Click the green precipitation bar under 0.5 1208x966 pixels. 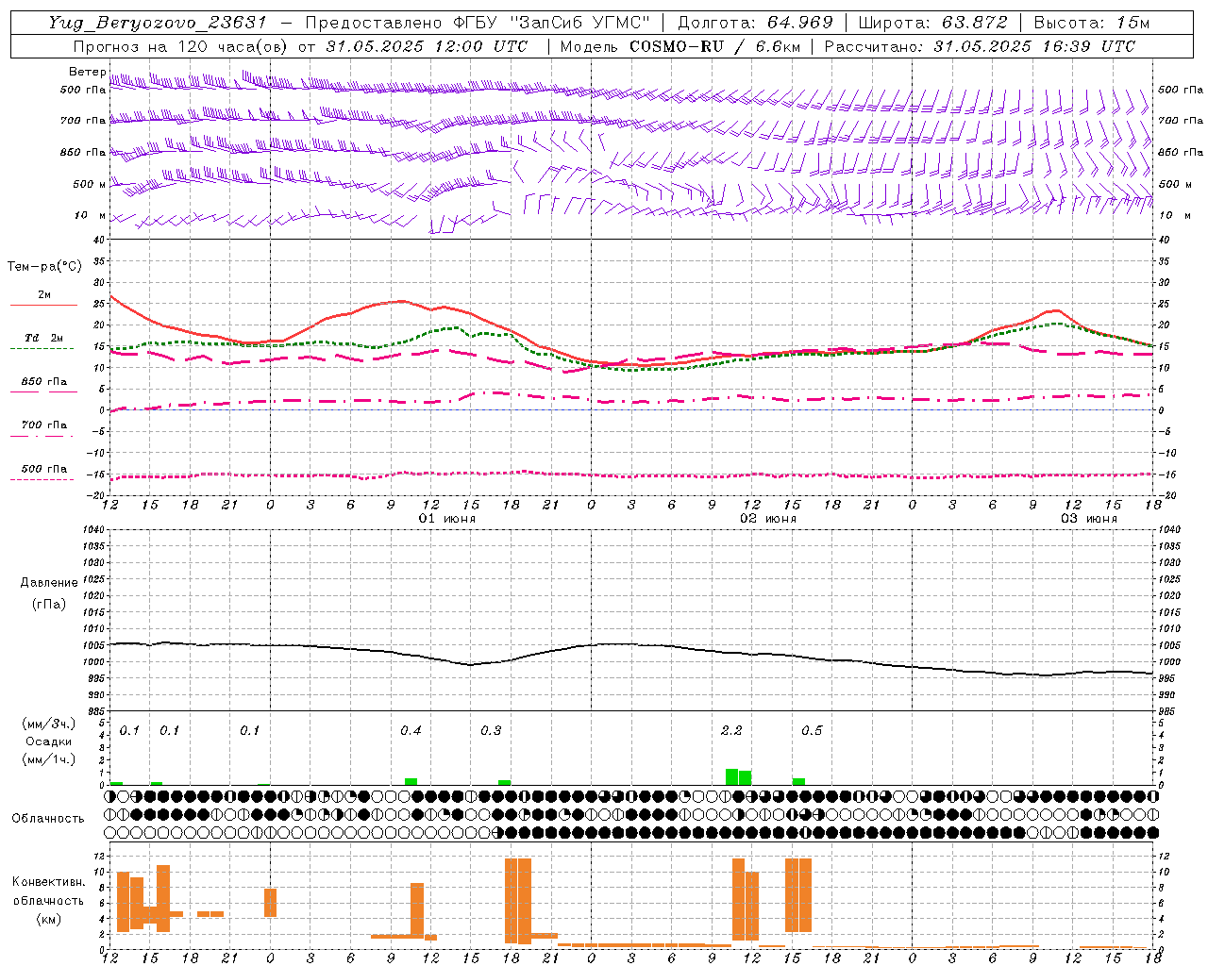click(798, 782)
